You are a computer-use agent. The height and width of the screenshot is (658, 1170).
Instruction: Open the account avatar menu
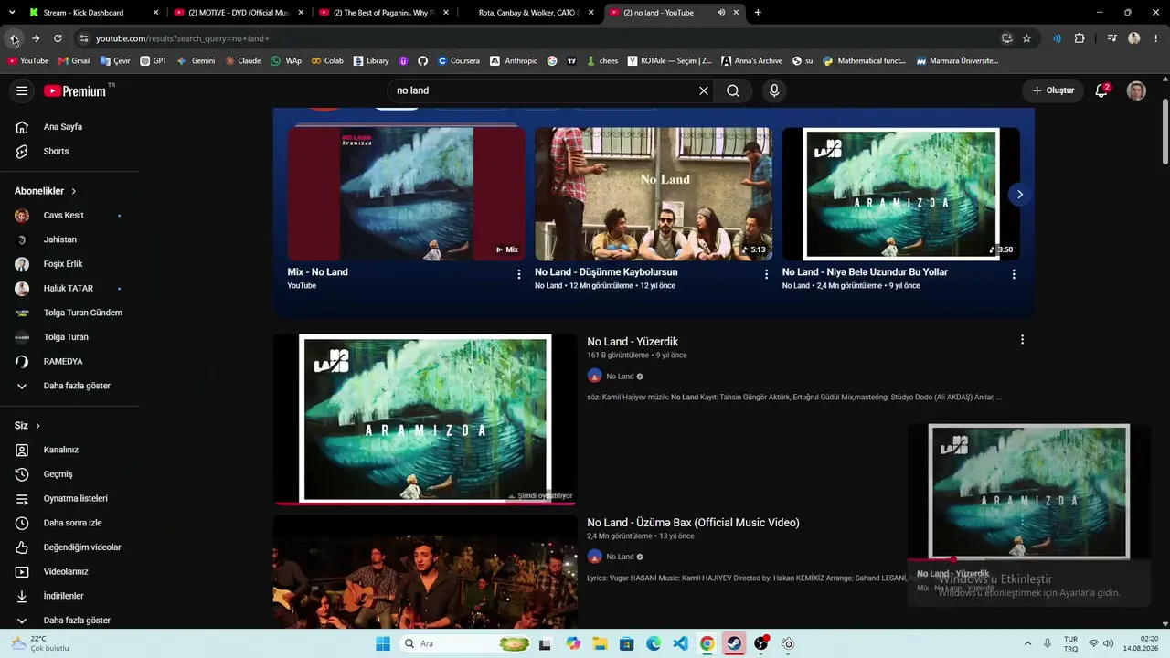pyautogui.click(x=1136, y=90)
